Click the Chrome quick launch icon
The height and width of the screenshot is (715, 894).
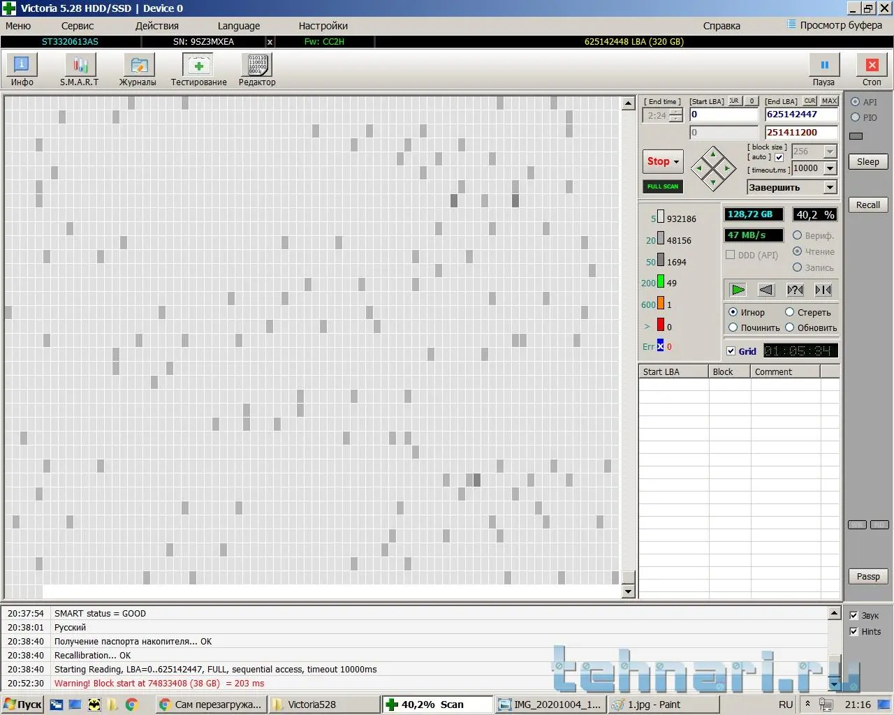131,705
